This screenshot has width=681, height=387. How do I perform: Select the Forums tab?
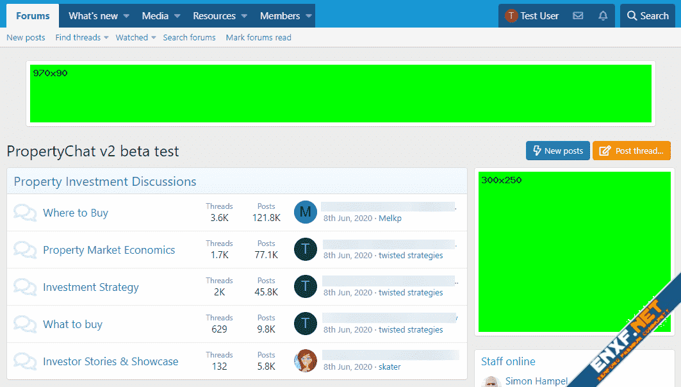[x=33, y=16]
